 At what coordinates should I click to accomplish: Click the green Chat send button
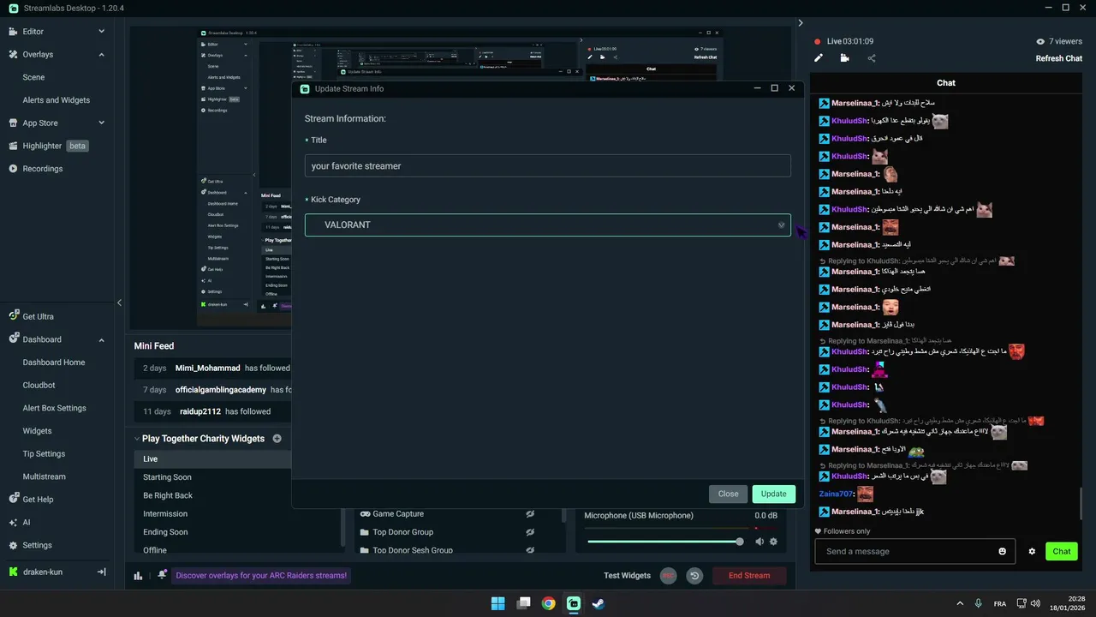[x=1062, y=551]
